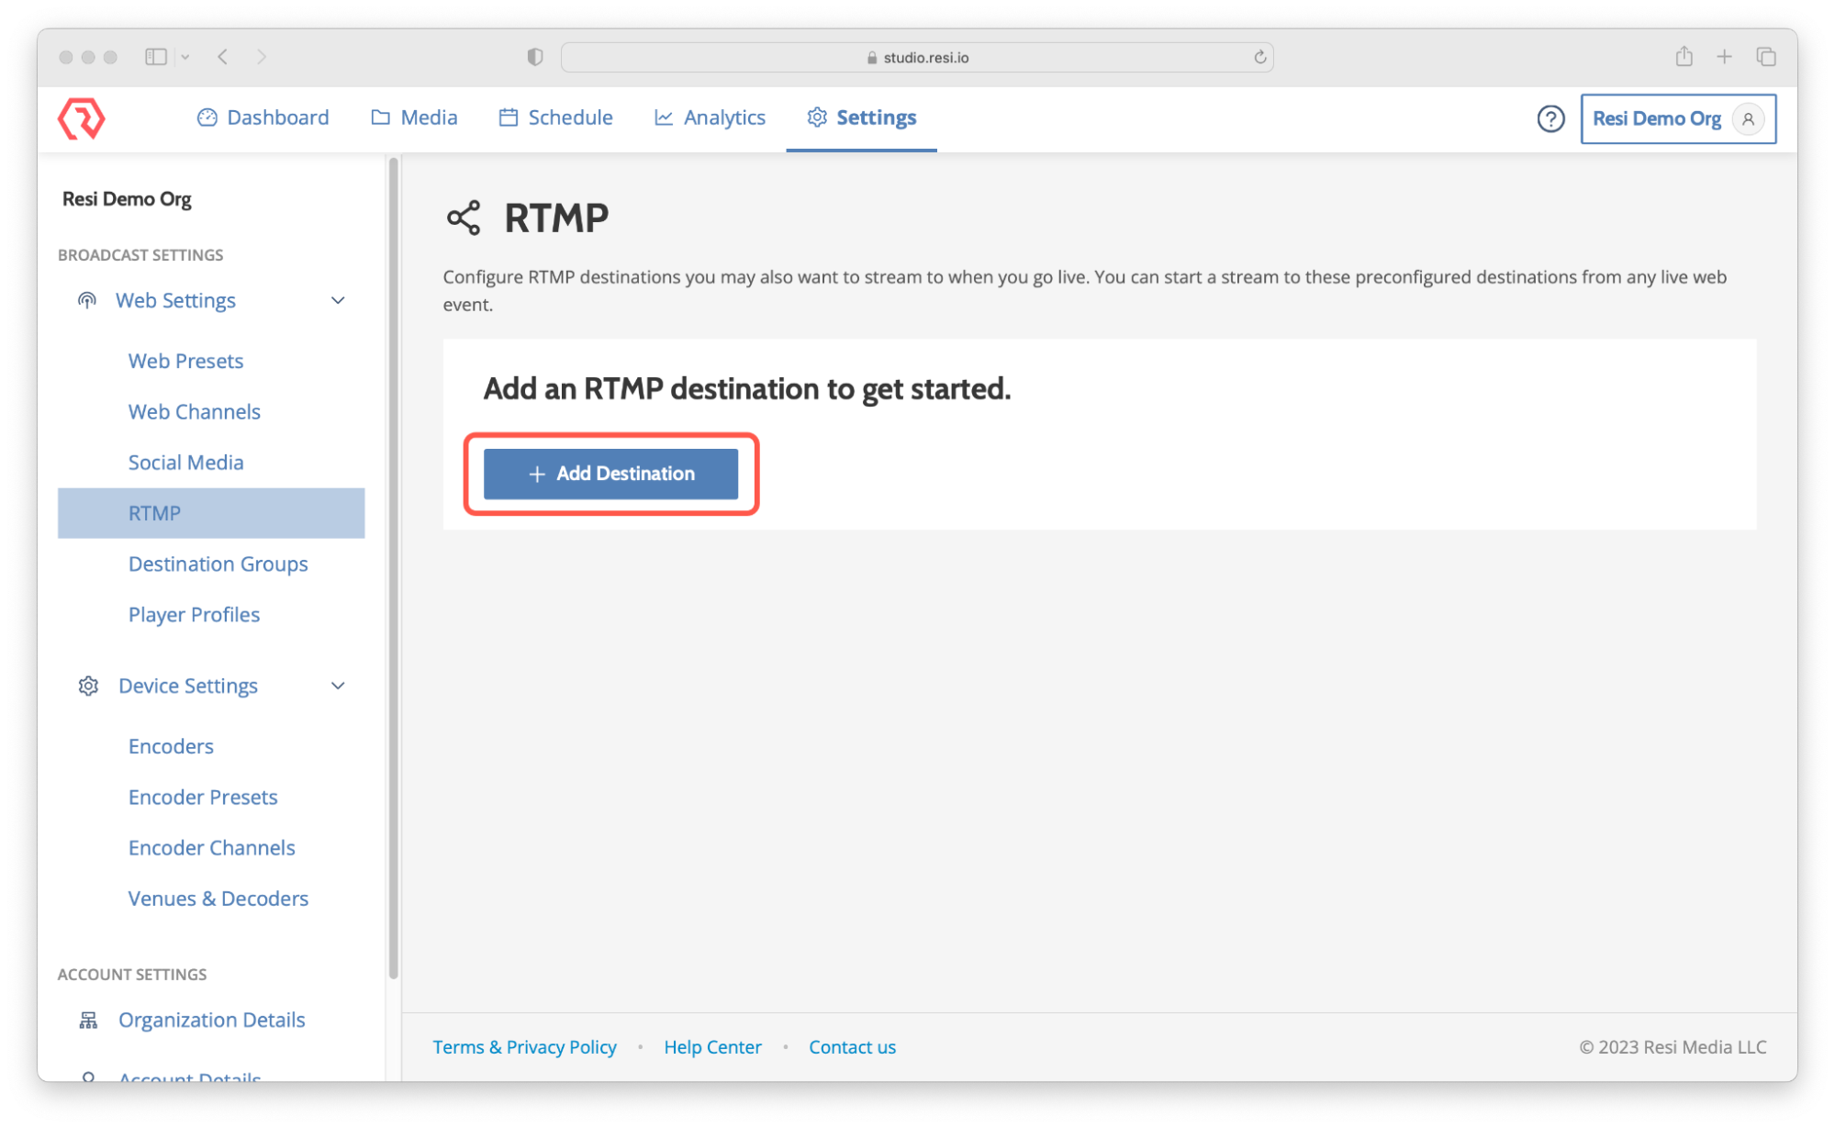Click the Web Settings broadcast icon

coord(86,300)
